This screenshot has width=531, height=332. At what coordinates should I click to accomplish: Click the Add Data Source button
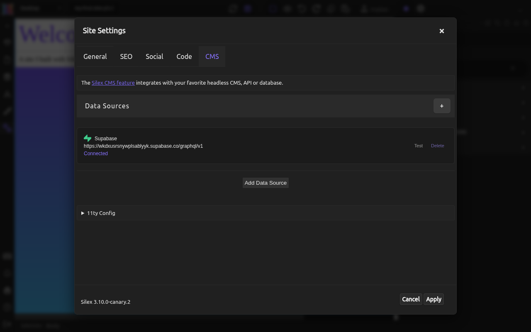pyautogui.click(x=265, y=183)
